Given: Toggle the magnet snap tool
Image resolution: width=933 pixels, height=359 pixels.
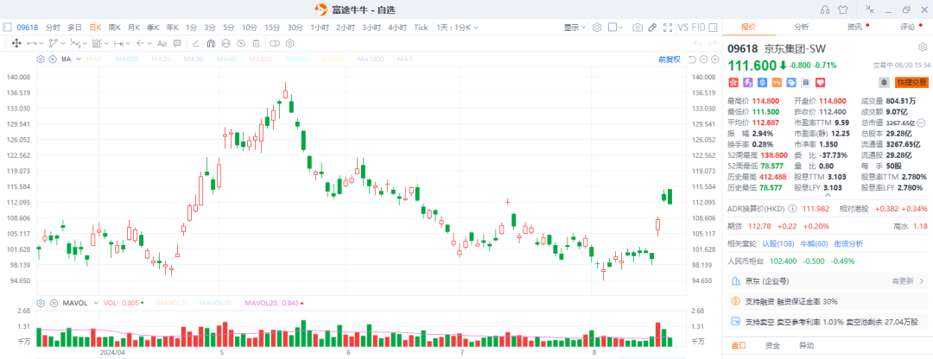Looking at the screenshot, I should (x=211, y=43).
